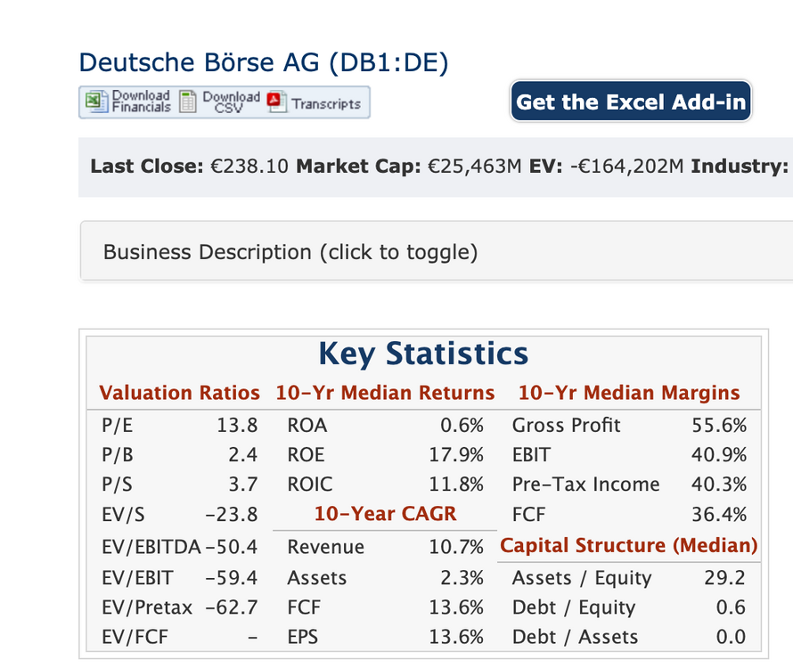Select the Valuation Ratios header
Viewport: 793px width, 668px height.
tap(179, 393)
